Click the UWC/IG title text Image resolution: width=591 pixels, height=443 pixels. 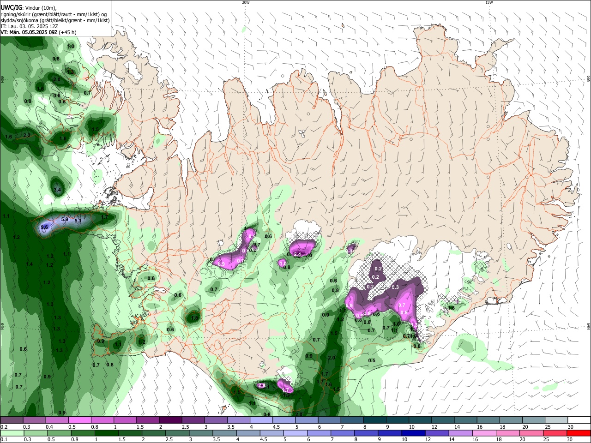12,7
